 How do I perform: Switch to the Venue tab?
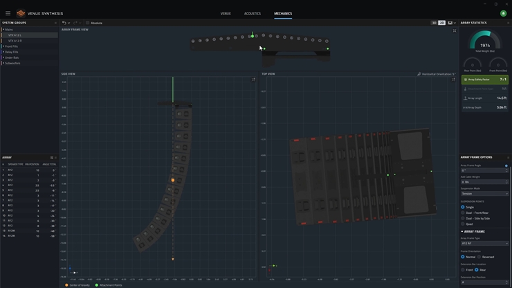click(226, 13)
